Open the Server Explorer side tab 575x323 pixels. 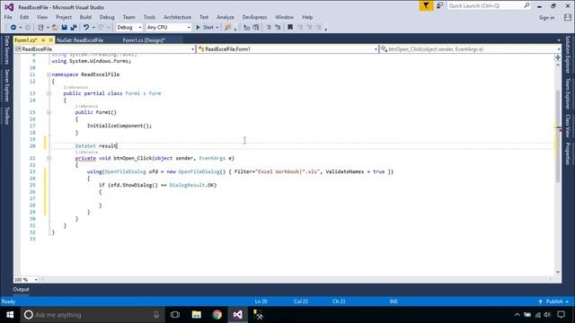(x=6, y=85)
